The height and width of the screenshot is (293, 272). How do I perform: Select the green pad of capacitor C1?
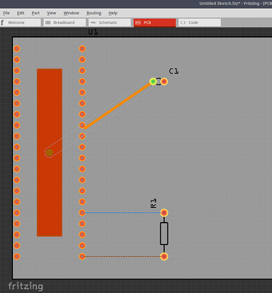pyautogui.click(x=153, y=81)
